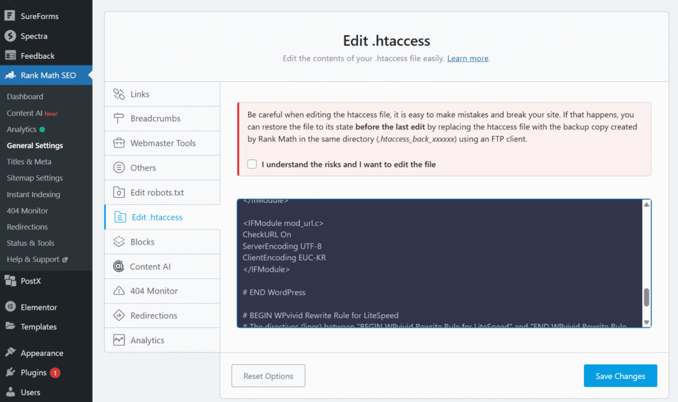Open the 404 Monitor settings tab
This screenshot has width=678, height=402.
[162, 291]
